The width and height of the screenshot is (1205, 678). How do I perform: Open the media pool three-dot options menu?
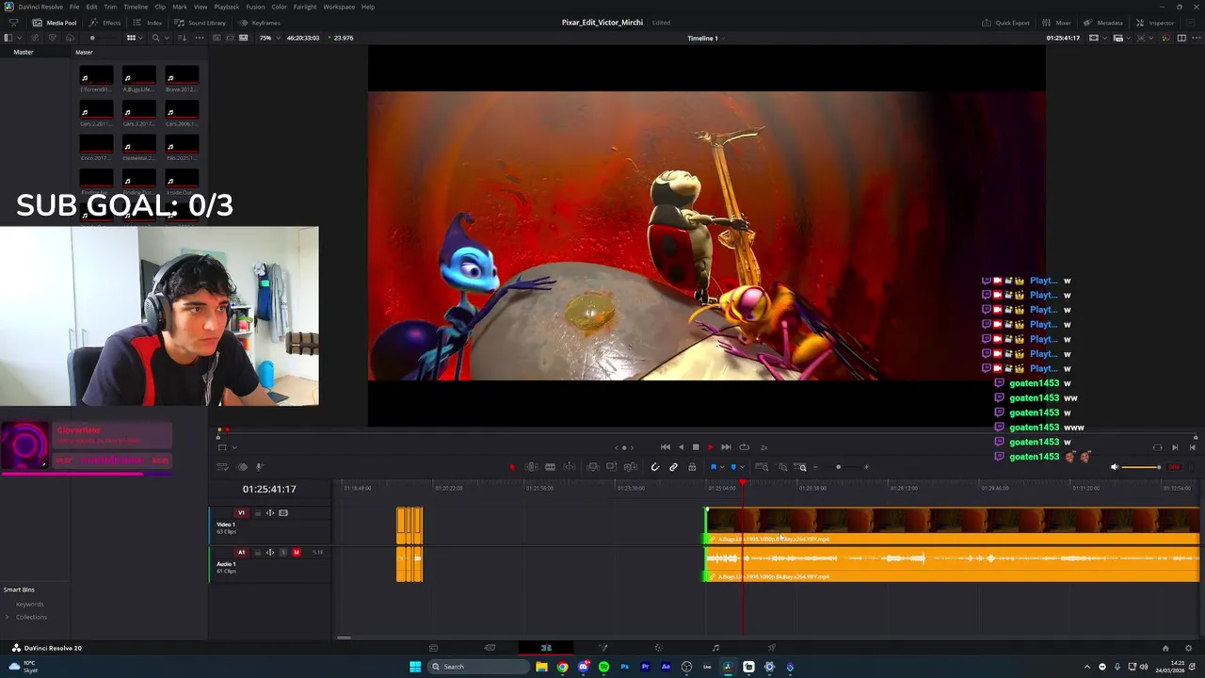[199, 38]
